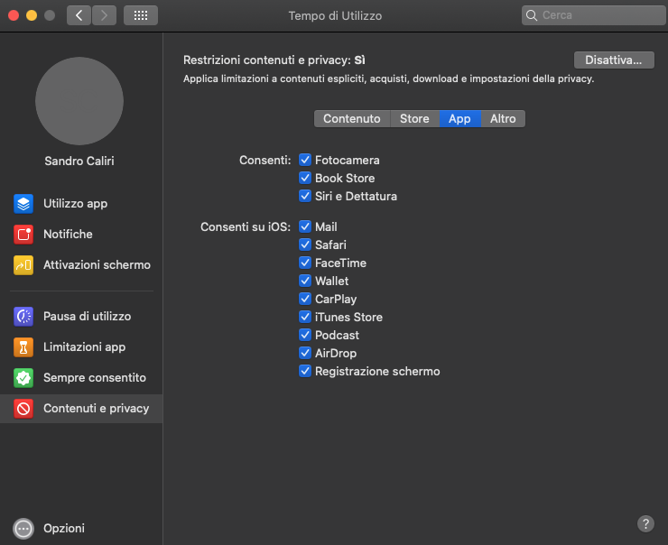Switch to the Store tab
668x545 pixels.
pos(414,119)
